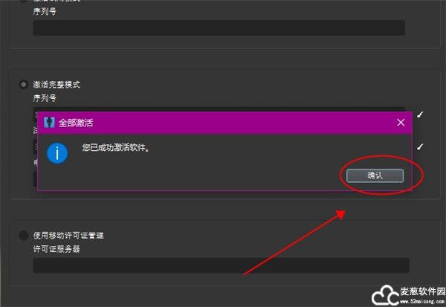Open the www.52maicong.com watermark link
Image resolution: width=446 pixels, height=307 pixels.
pos(422,301)
